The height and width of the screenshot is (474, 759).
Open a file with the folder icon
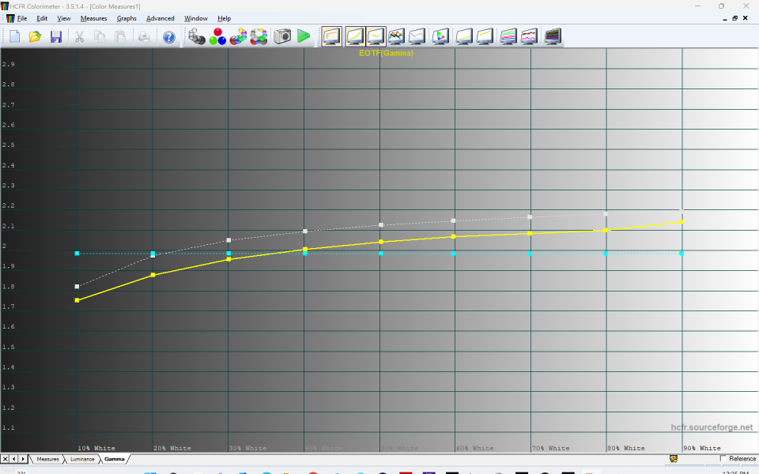point(35,36)
